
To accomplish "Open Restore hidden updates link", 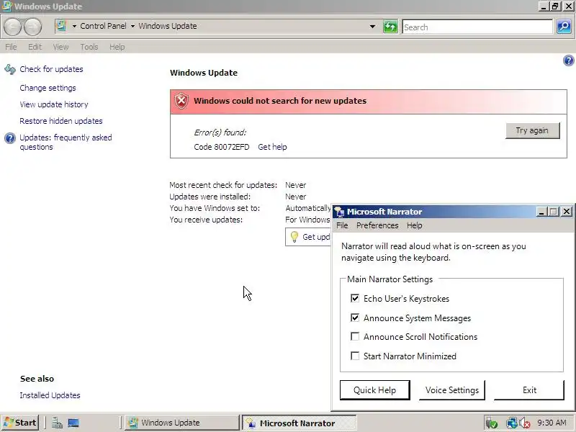I will (x=61, y=121).
